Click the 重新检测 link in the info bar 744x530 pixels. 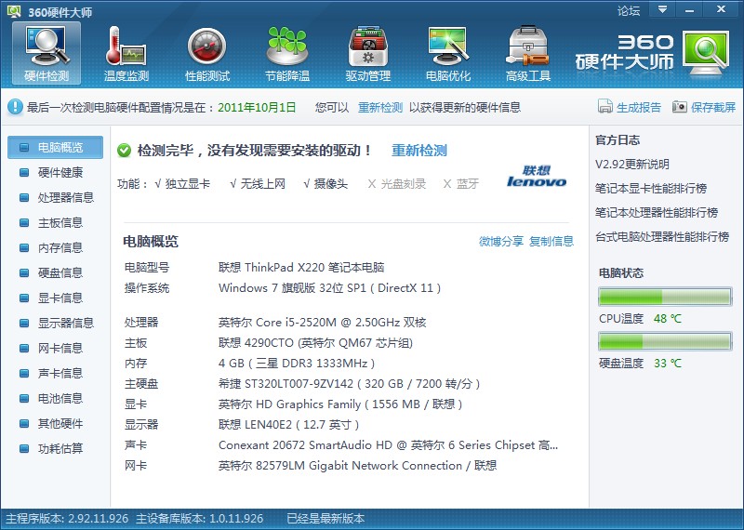(380, 107)
